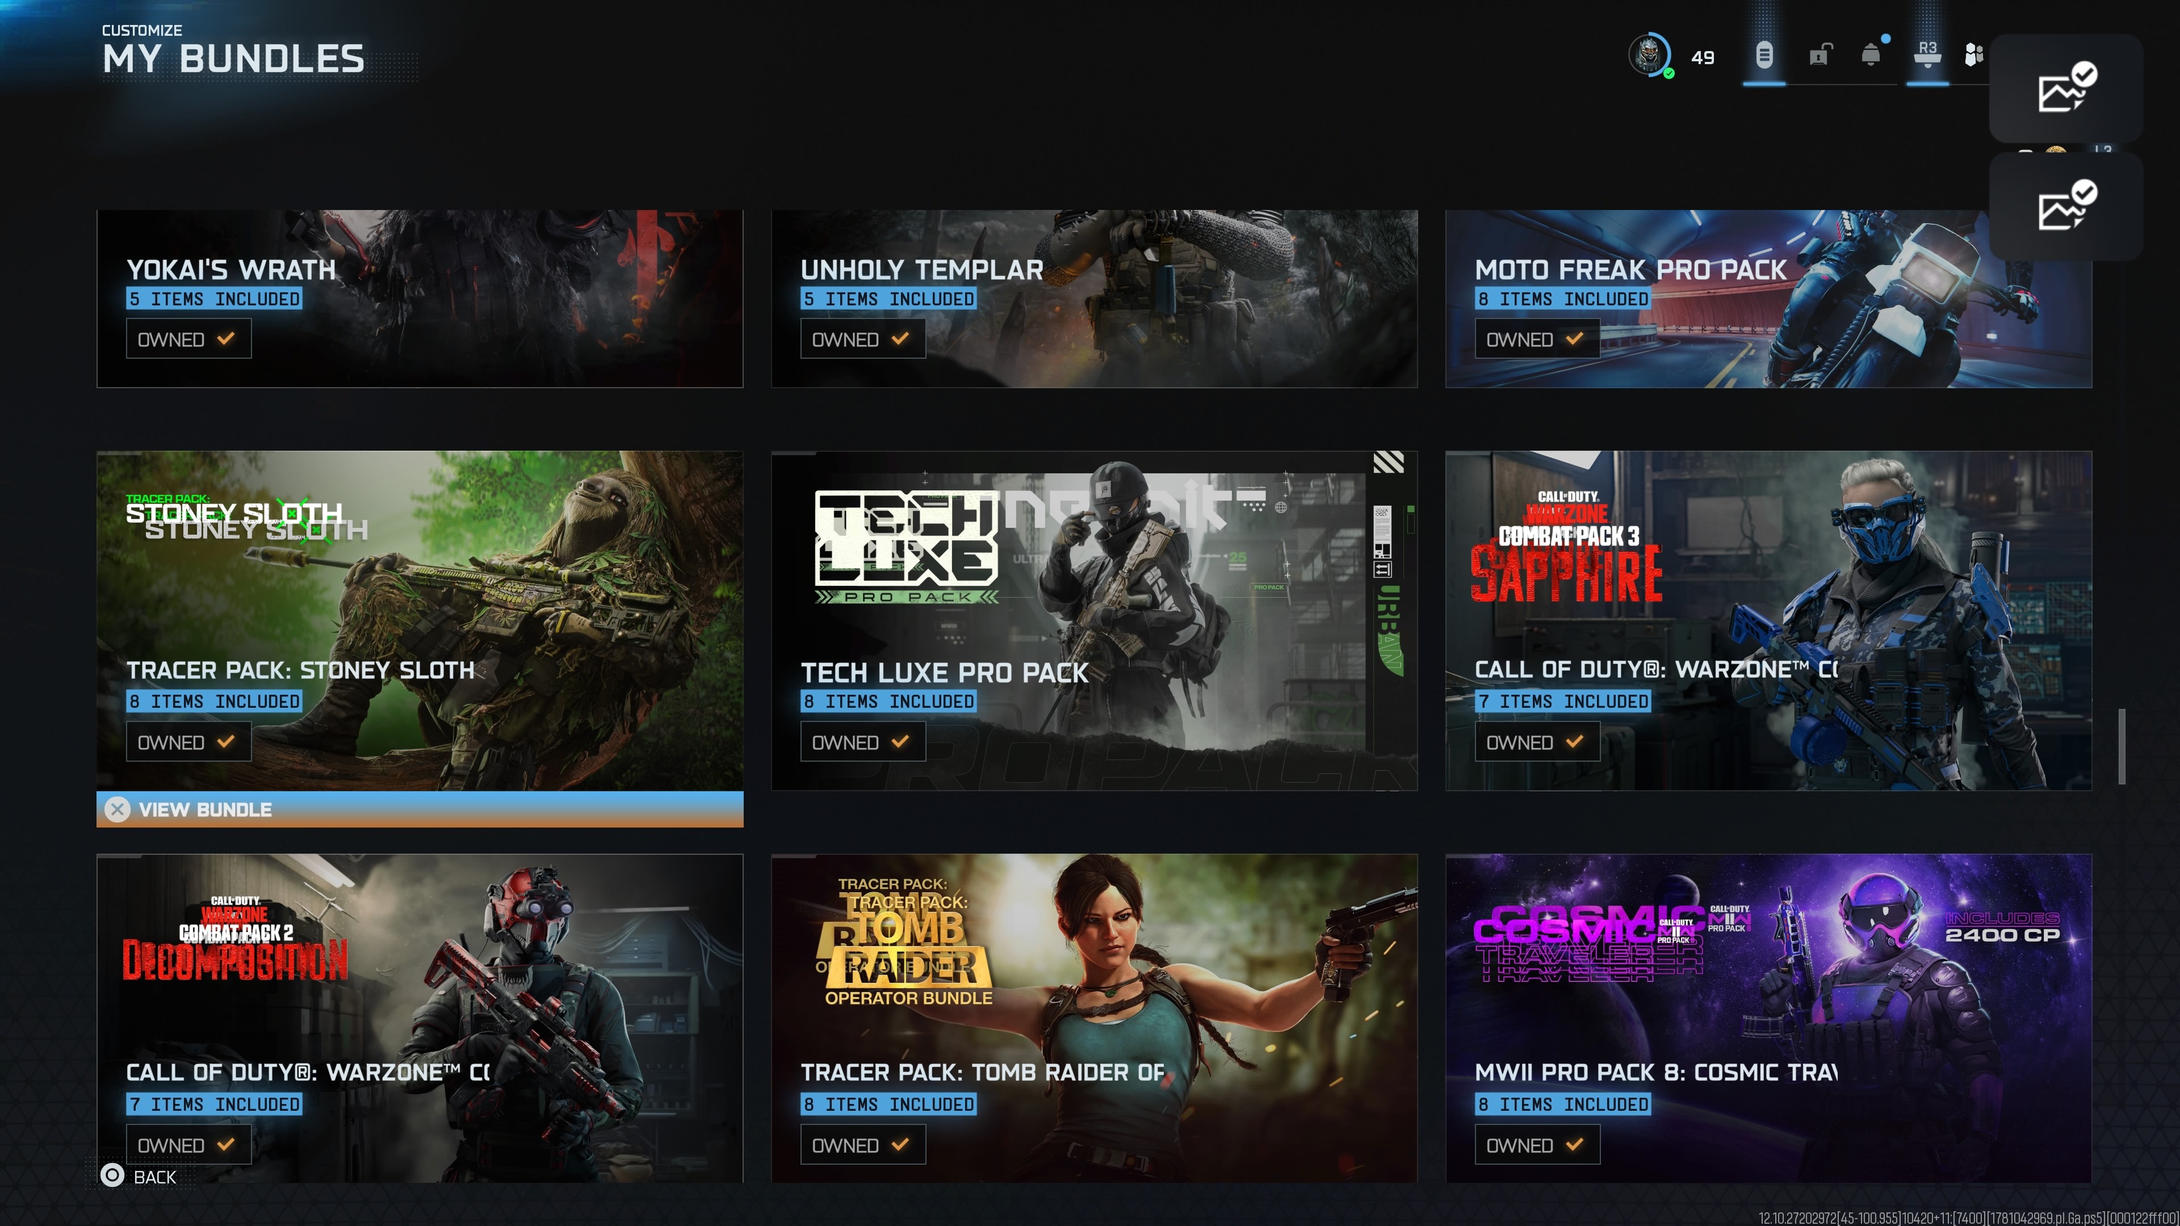Select the Warzone Combat Pack 2 Decomposition card
Image resolution: width=2180 pixels, height=1226 pixels.
pyautogui.click(x=420, y=1018)
